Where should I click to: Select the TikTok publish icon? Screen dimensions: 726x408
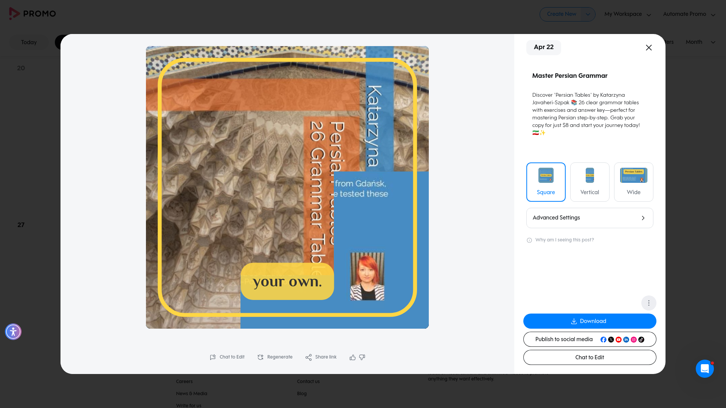tap(641, 339)
